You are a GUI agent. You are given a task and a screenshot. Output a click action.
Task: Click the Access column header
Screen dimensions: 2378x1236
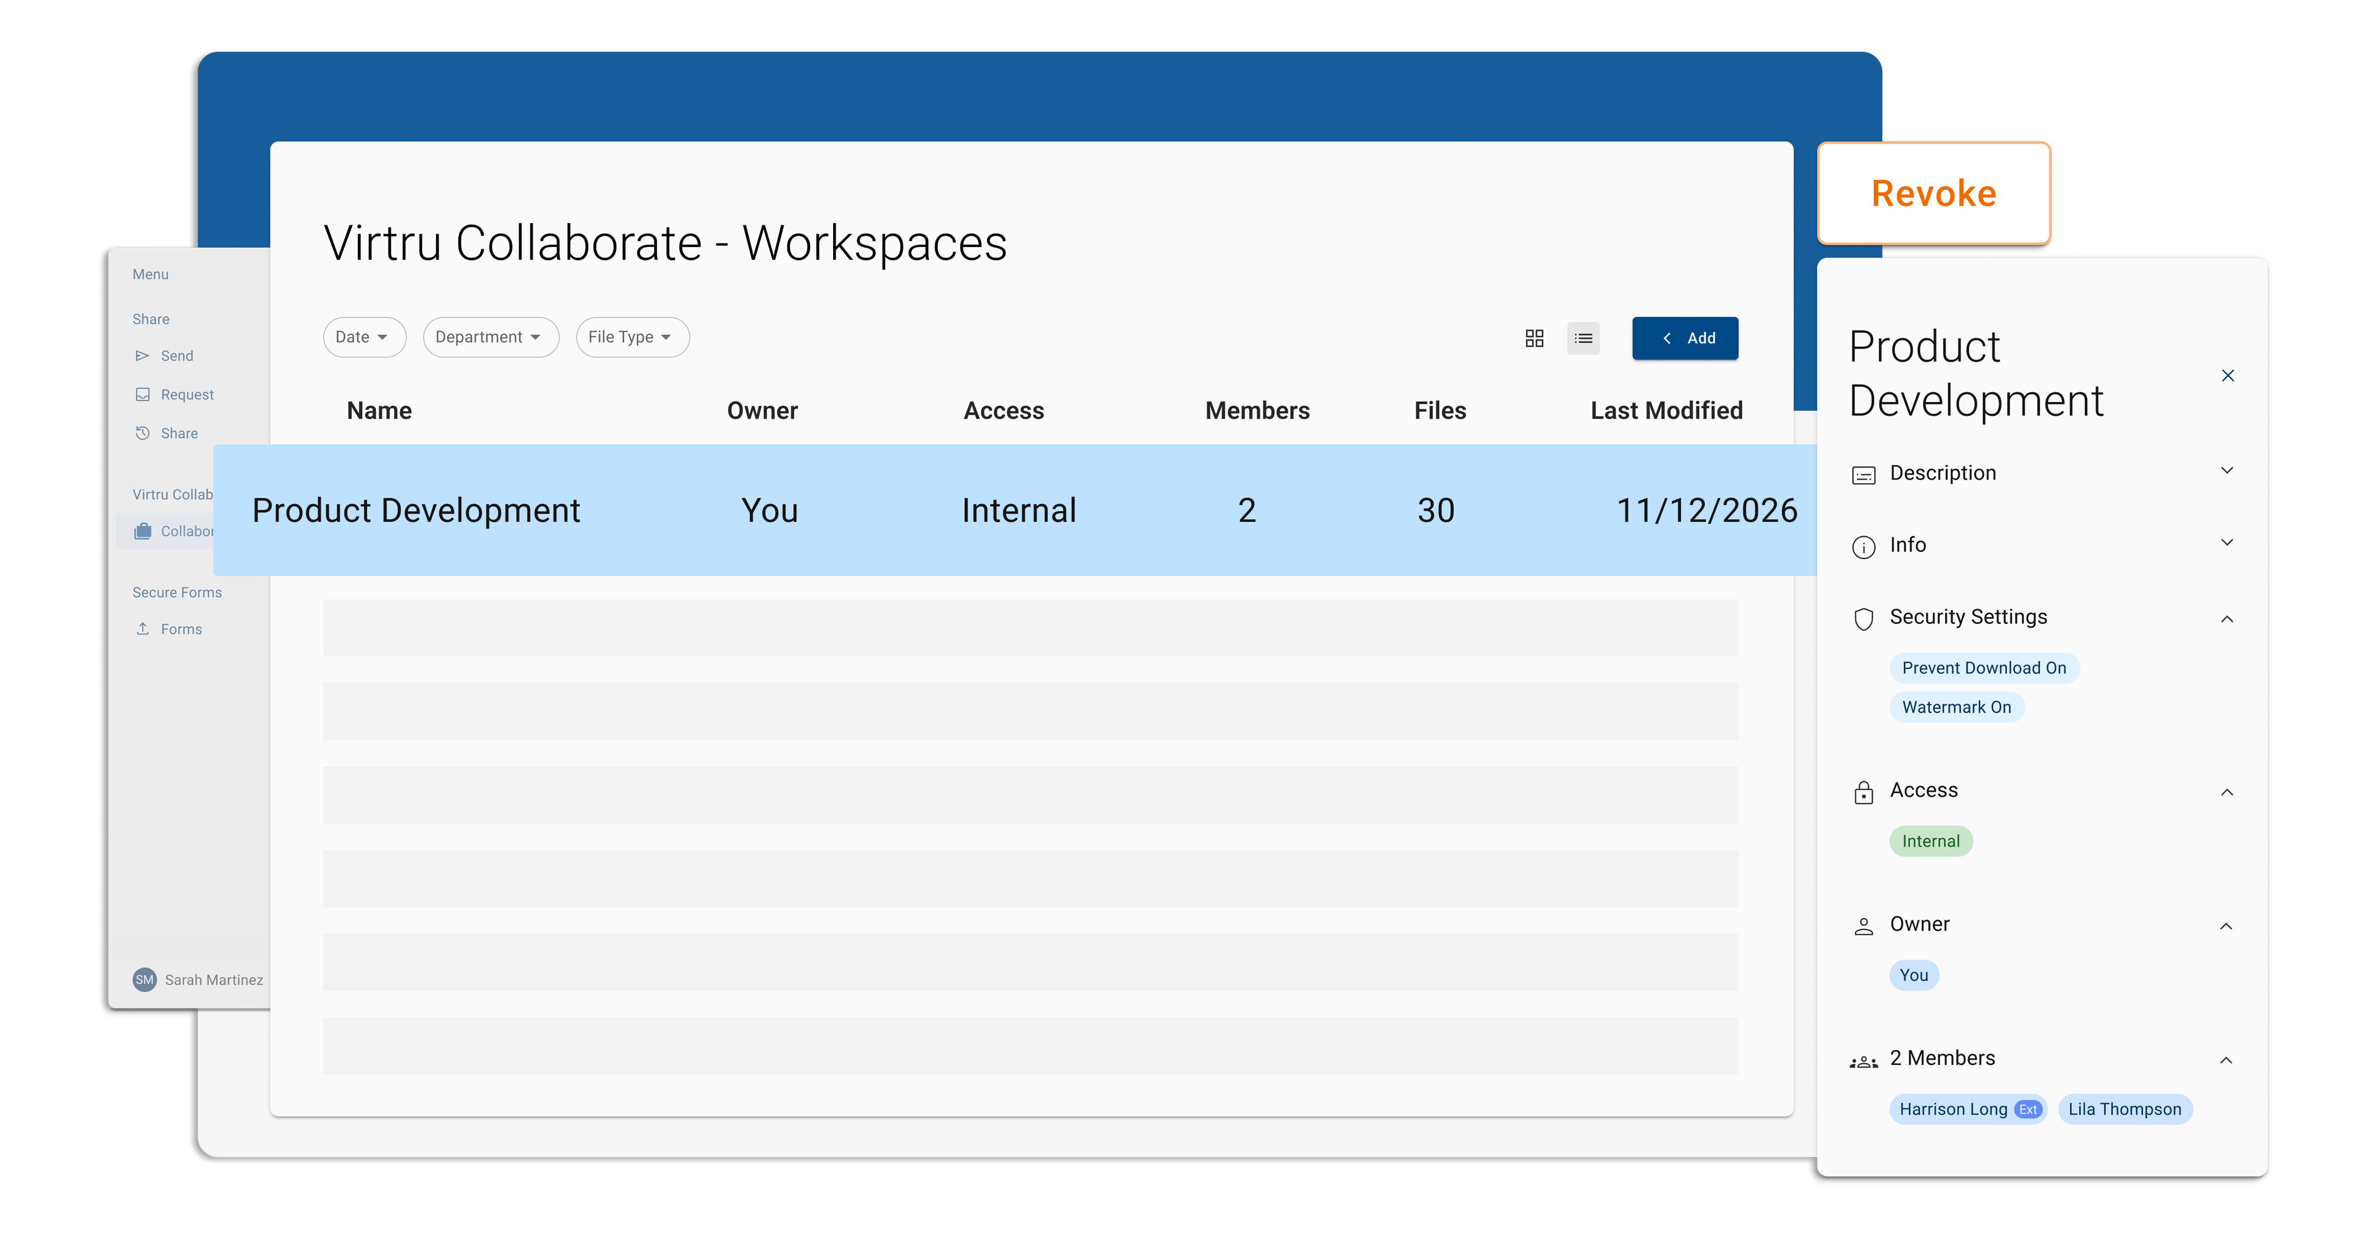coord(1003,410)
